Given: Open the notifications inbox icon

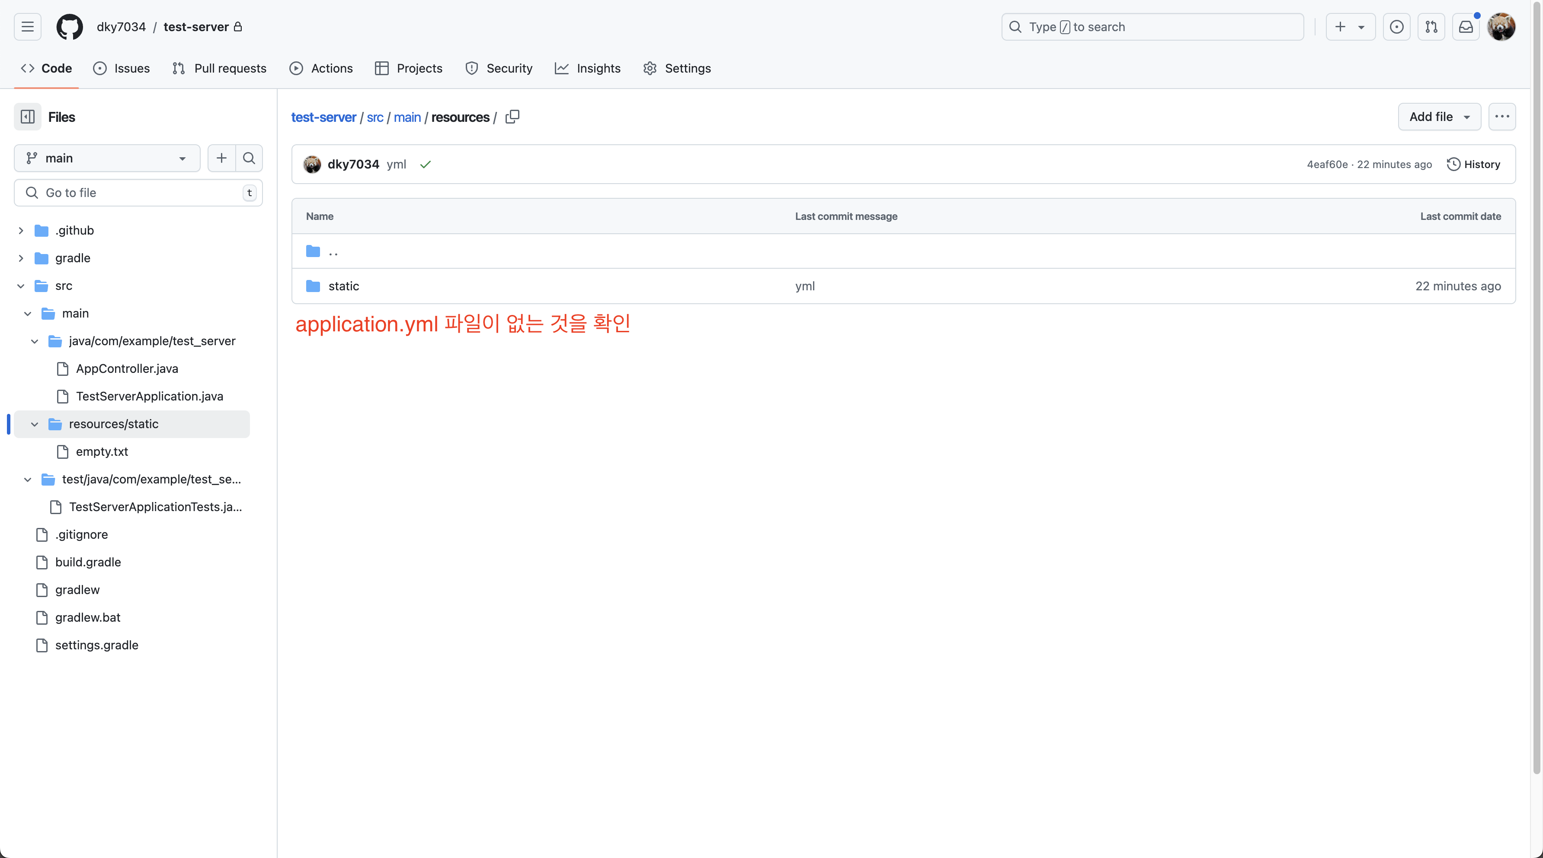Looking at the screenshot, I should (1465, 27).
